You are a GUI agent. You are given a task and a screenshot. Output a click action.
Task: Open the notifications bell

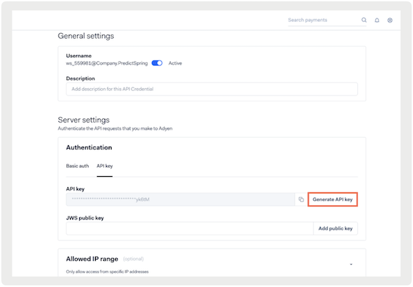click(x=377, y=20)
